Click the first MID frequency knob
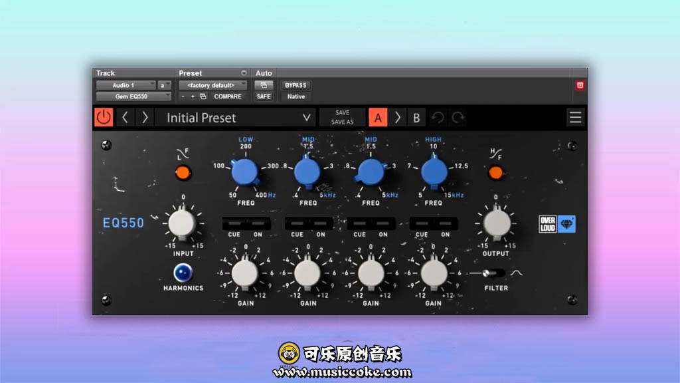Screen dimensions: 680x383 point(307,172)
